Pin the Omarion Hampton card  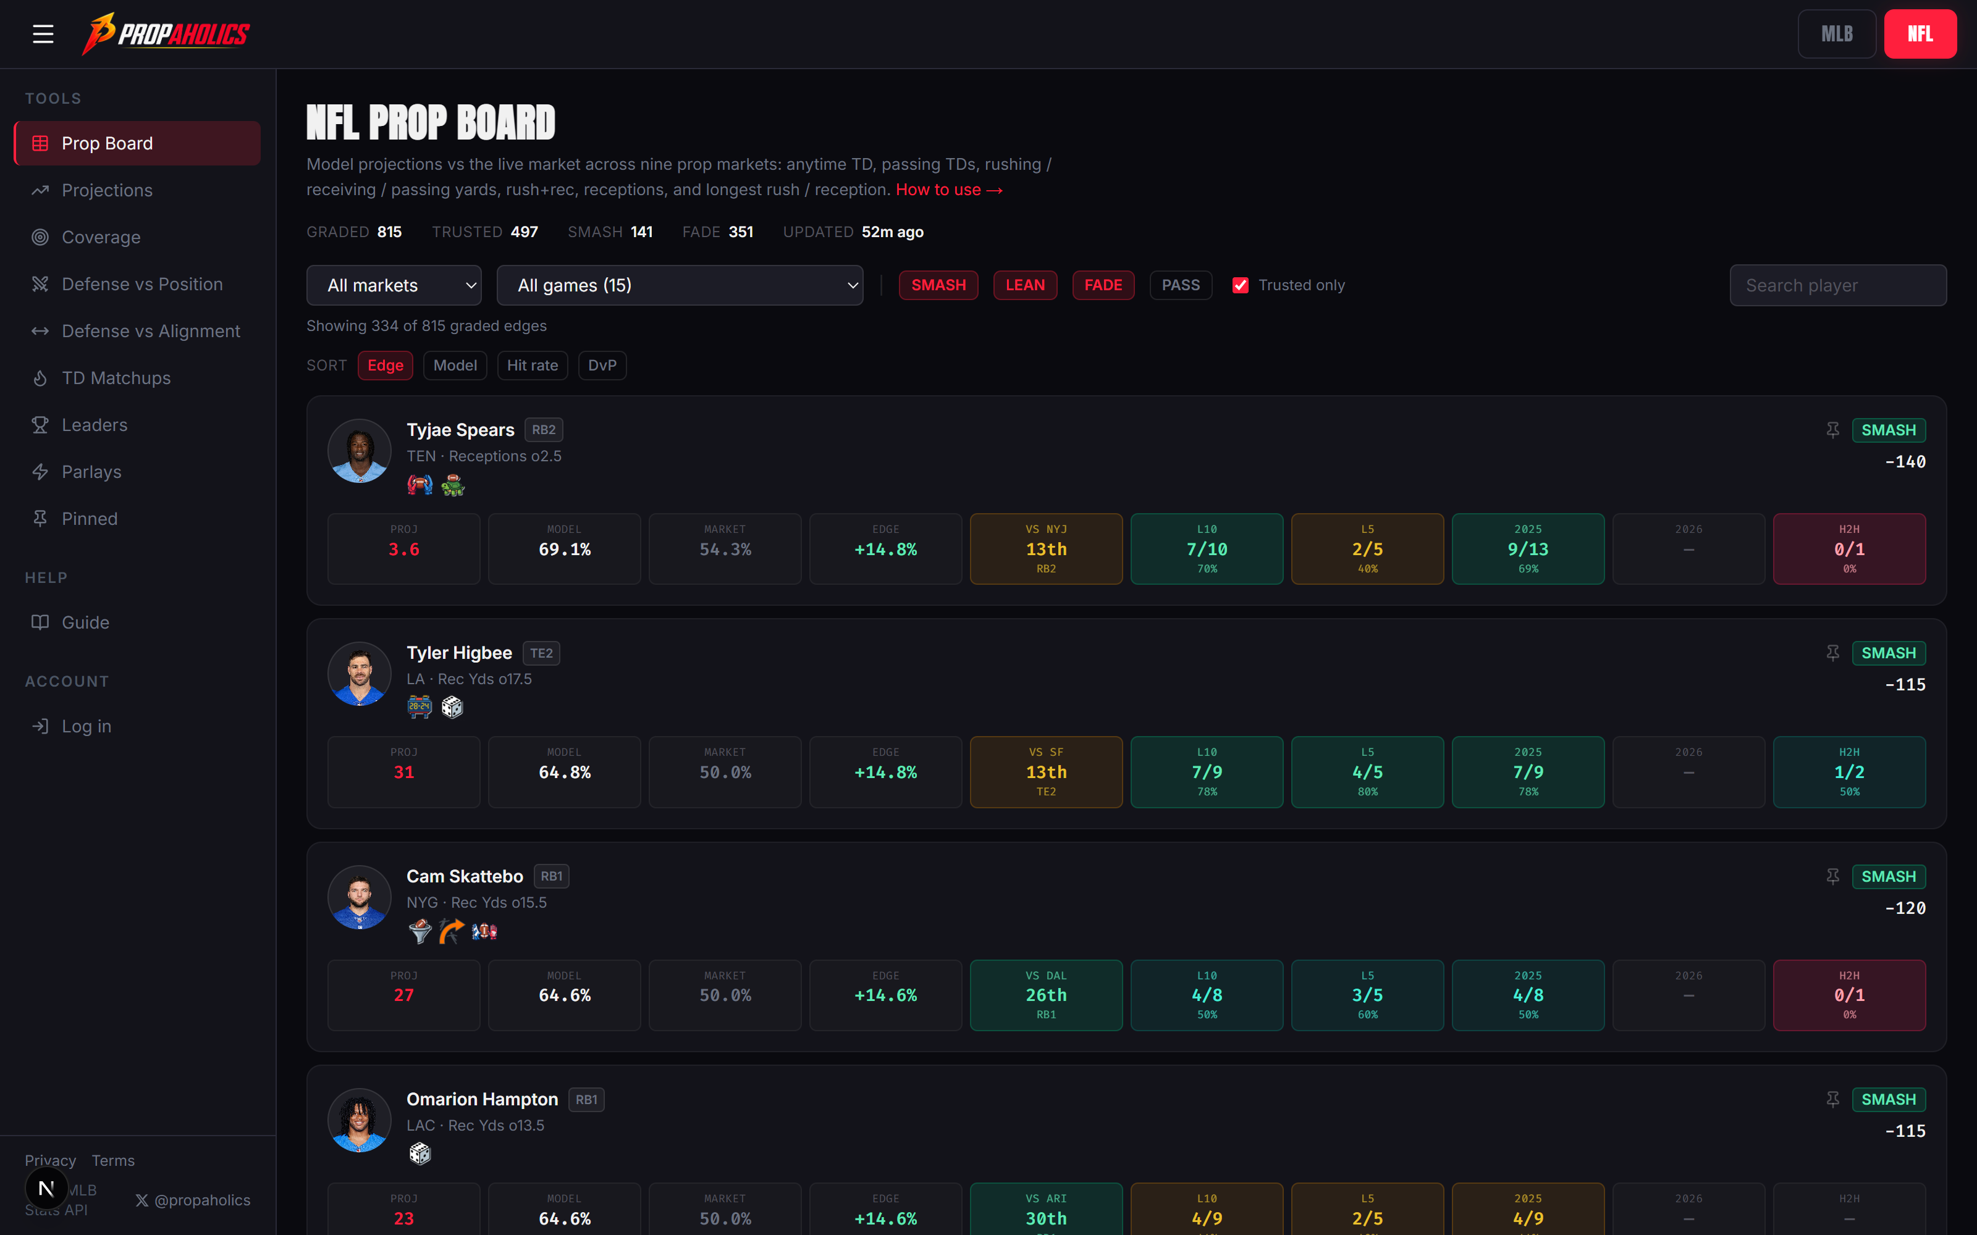point(1833,1099)
